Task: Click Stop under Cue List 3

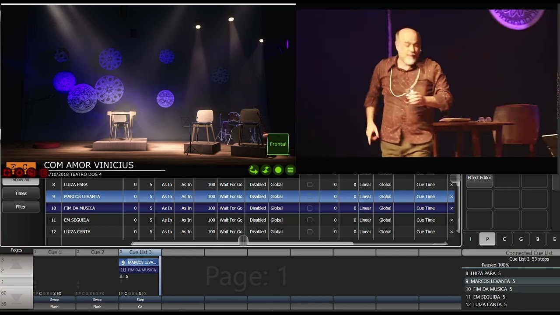Action: [140, 300]
